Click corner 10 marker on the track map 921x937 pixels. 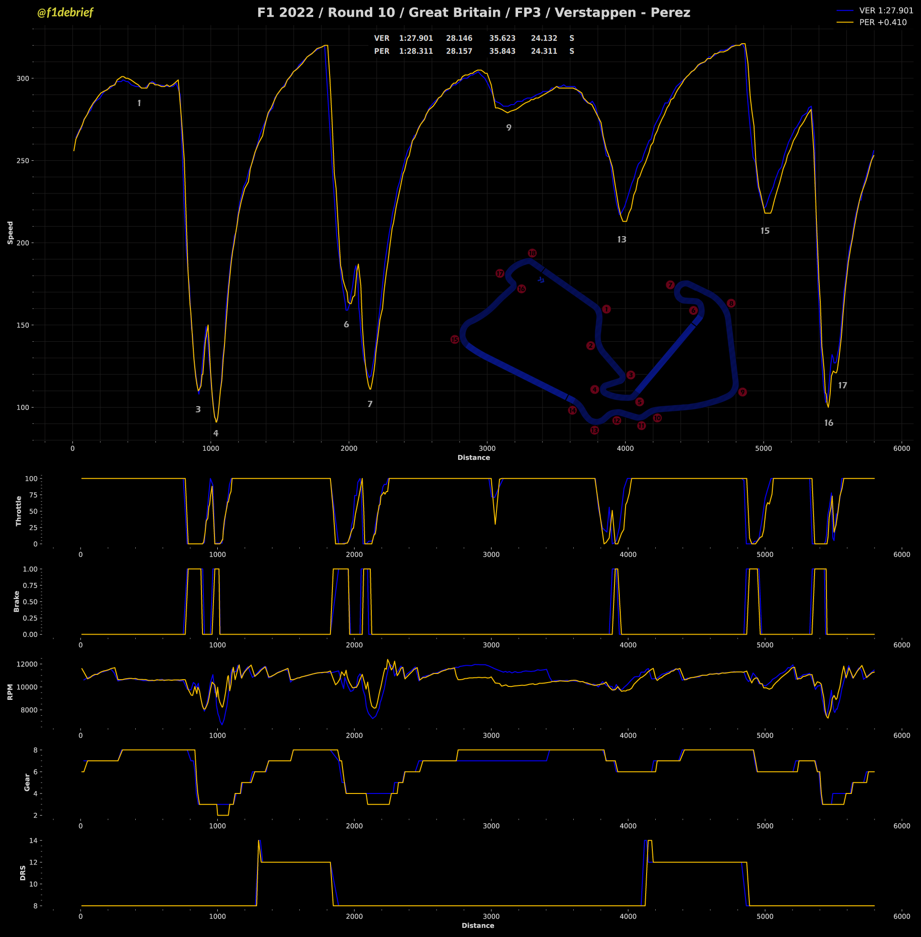(657, 418)
